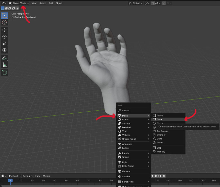Expand the Empty submenu
220x187 pixels.
pyautogui.click(x=133, y=153)
